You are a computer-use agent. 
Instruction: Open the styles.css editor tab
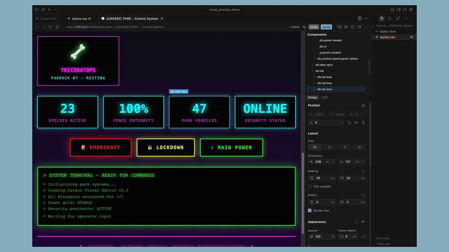(x=80, y=19)
